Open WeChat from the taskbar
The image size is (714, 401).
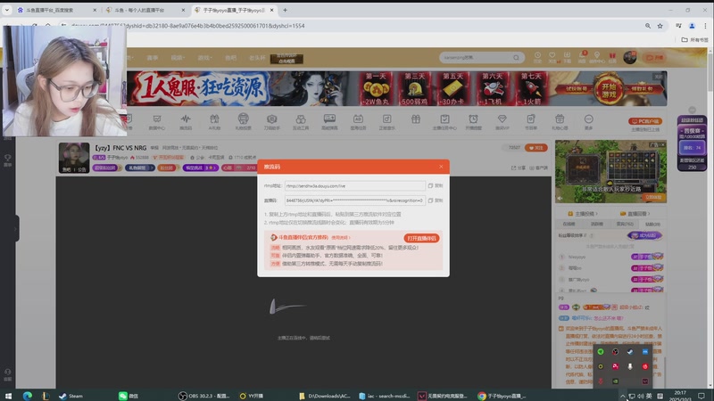129,396
